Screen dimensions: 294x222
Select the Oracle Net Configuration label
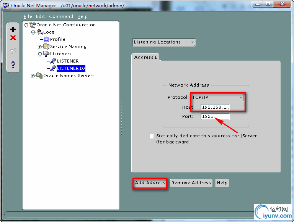click(x=66, y=25)
